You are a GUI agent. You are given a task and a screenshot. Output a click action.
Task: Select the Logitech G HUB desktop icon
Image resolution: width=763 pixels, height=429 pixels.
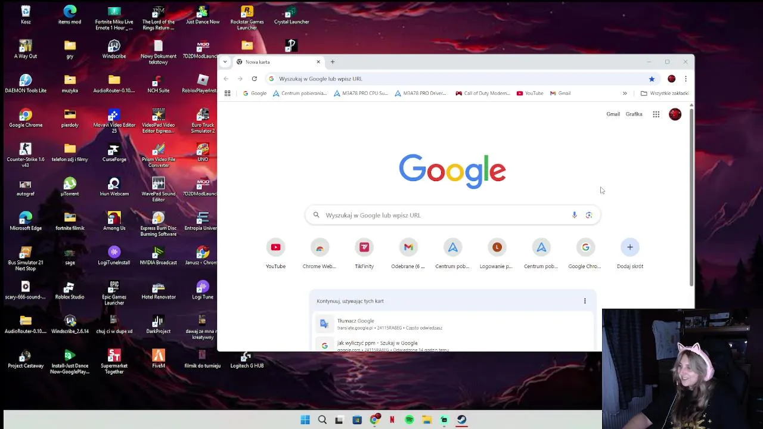tap(247, 359)
